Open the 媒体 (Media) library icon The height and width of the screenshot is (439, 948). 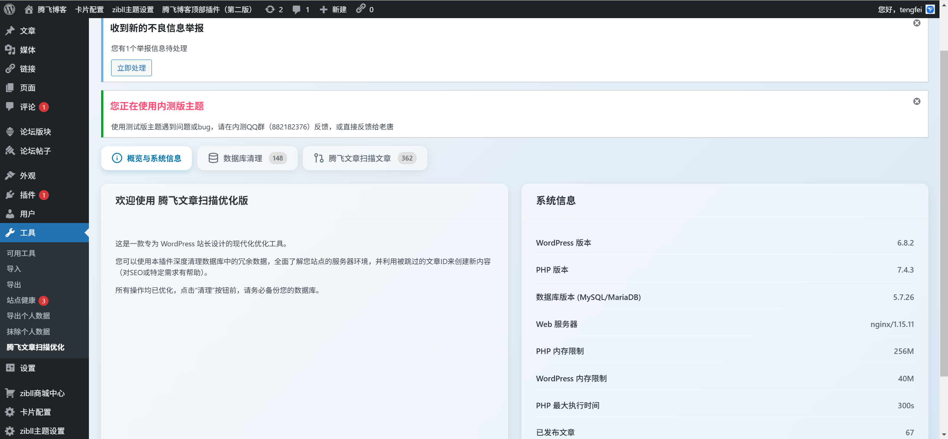tap(10, 50)
